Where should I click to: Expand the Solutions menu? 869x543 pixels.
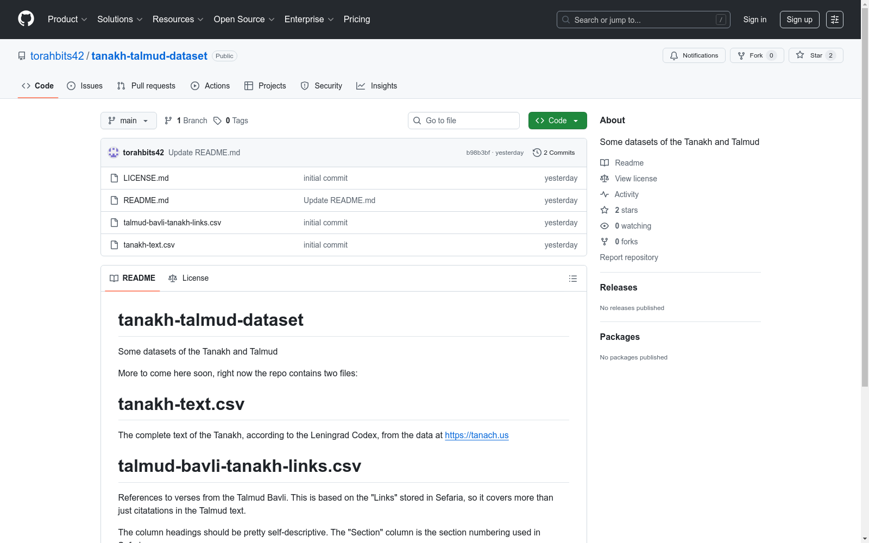120,20
